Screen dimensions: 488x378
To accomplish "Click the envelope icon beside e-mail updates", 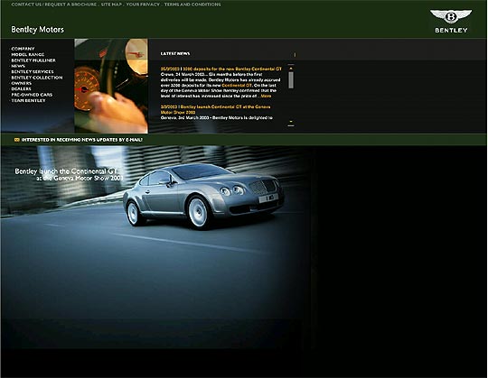I will (x=17, y=140).
